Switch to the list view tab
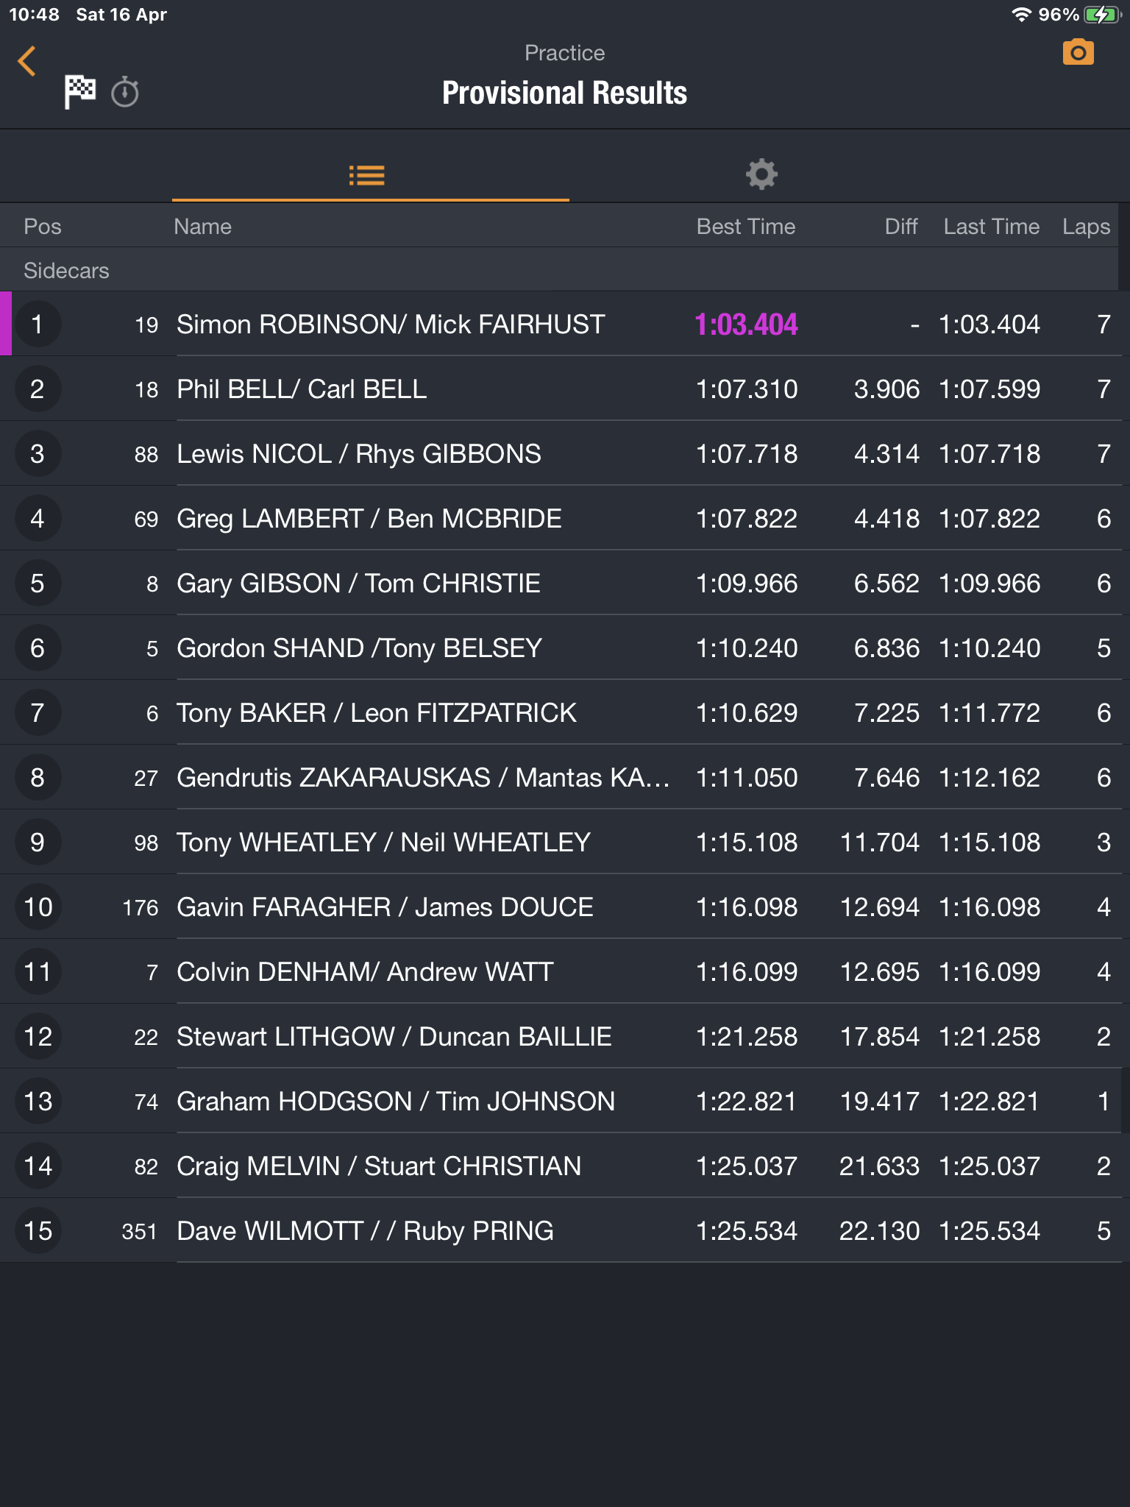 point(366,175)
